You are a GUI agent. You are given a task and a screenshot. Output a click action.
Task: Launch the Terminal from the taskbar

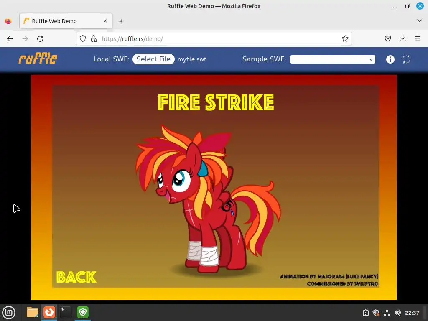point(66,312)
